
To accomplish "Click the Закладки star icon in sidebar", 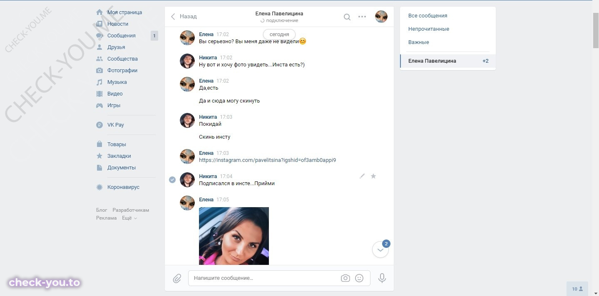I will 99,156.
